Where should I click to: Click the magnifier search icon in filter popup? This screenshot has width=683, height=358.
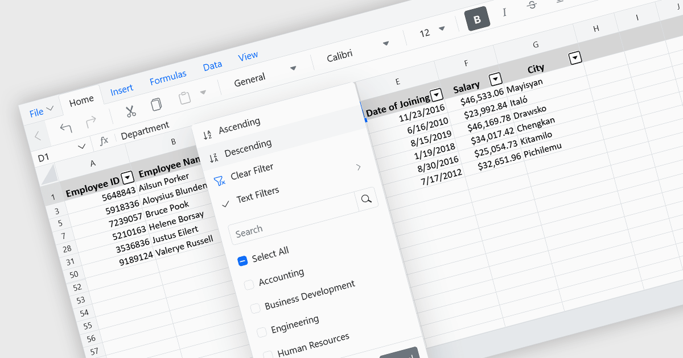coord(367,198)
